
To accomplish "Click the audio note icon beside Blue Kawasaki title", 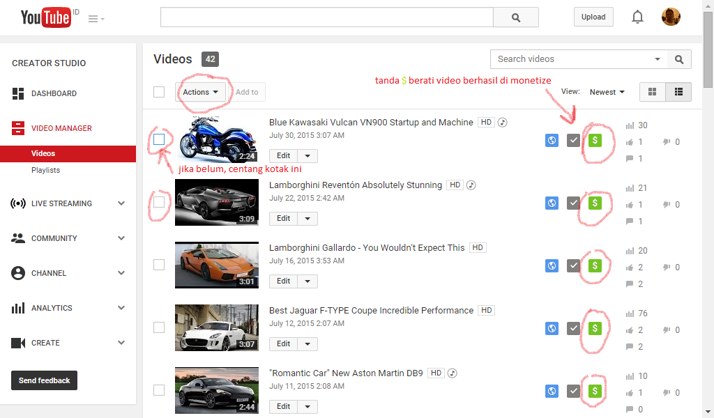I will coord(502,123).
